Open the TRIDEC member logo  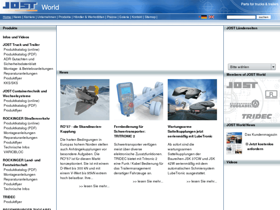coord(257,116)
